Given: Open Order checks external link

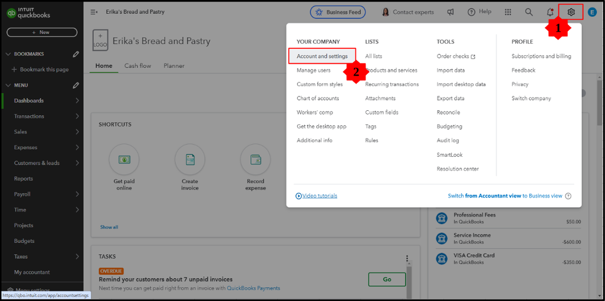Looking at the screenshot, I should click(456, 56).
